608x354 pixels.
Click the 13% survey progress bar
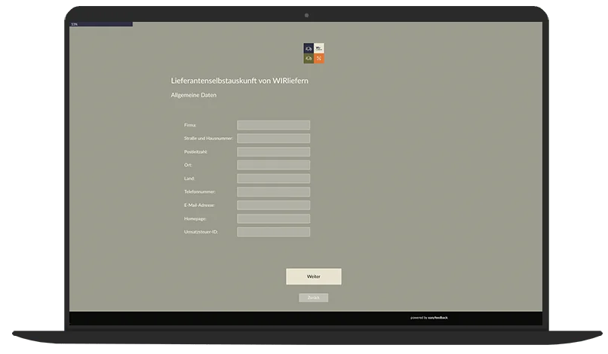pyautogui.click(x=101, y=24)
